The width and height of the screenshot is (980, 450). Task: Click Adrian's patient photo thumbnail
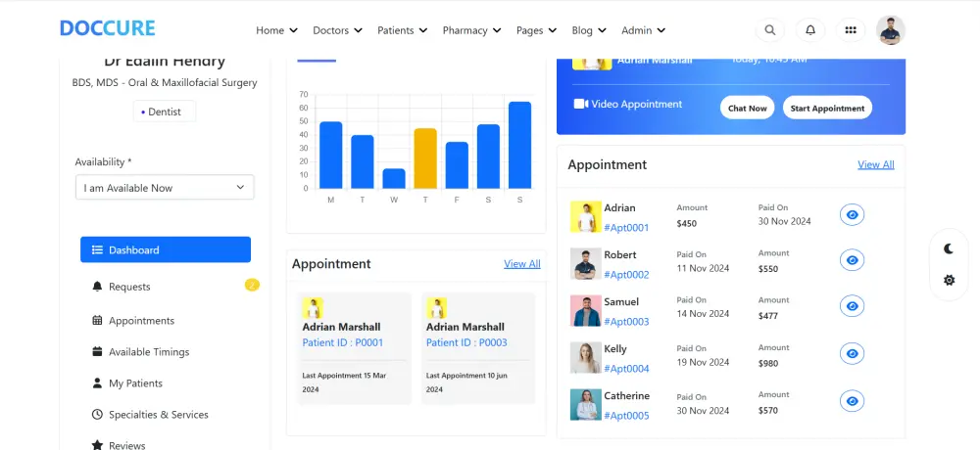click(586, 216)
